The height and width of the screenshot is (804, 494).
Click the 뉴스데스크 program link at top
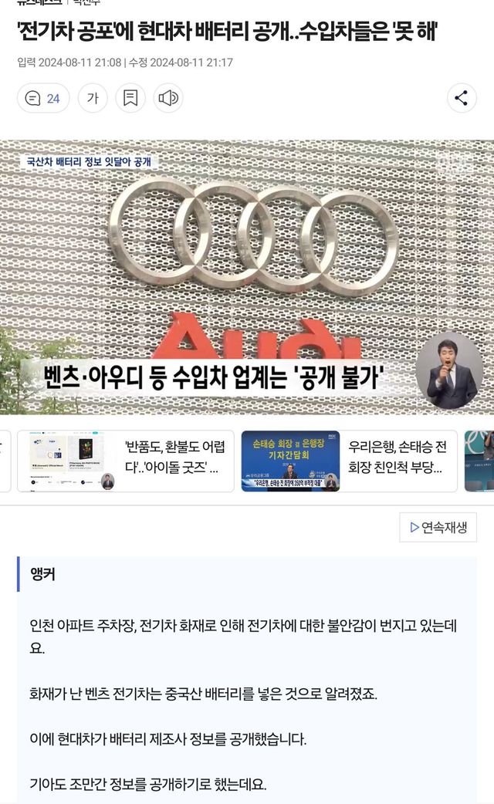(39, 2)
